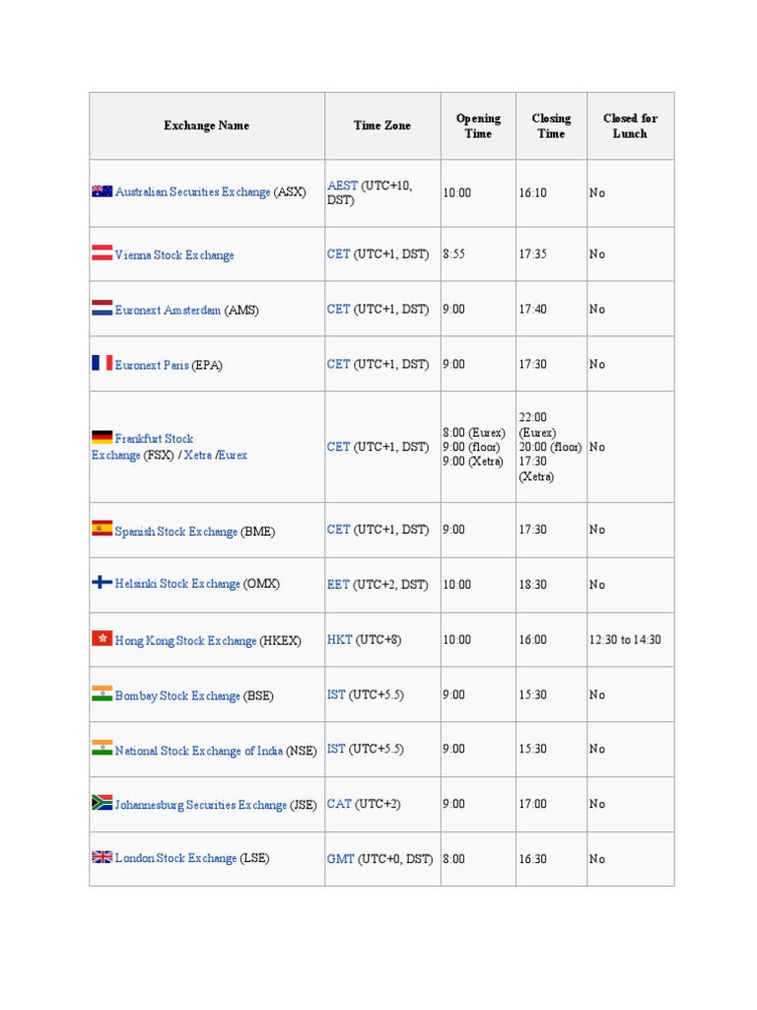Click the South African flag icon

click(x=102, y=803)
